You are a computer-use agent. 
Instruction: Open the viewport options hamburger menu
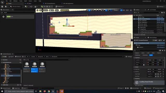pos(37,10)
